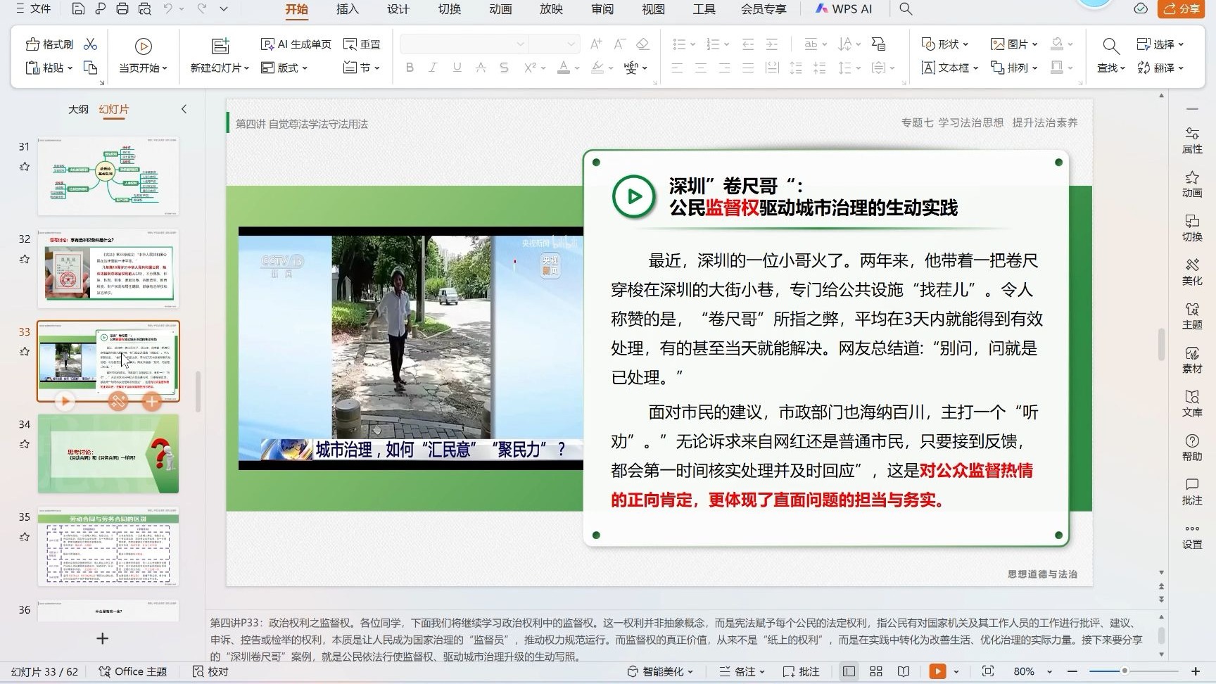Open the 格式刷 (Format Painter) tool
1216x684 pixels.
tap(49, 44)
